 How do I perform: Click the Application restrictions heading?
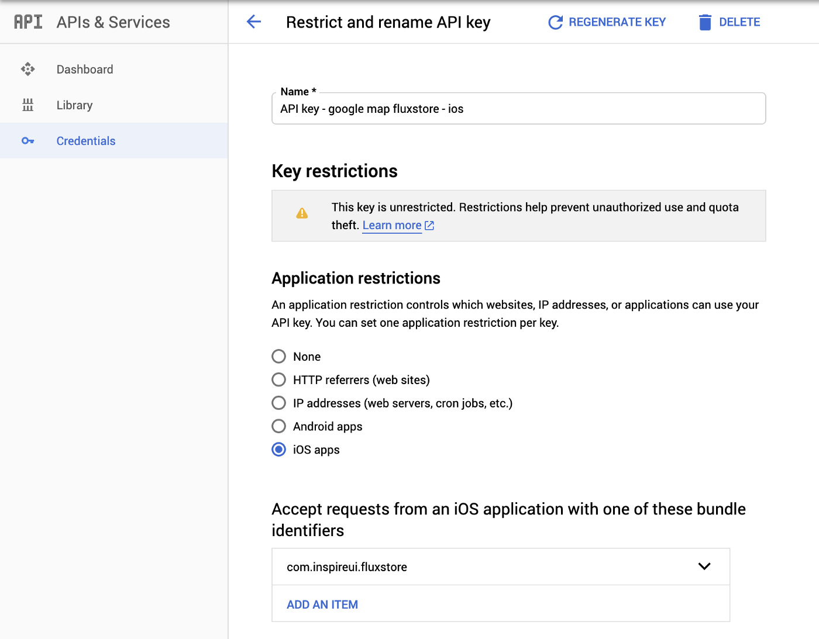tap(356, 278)
